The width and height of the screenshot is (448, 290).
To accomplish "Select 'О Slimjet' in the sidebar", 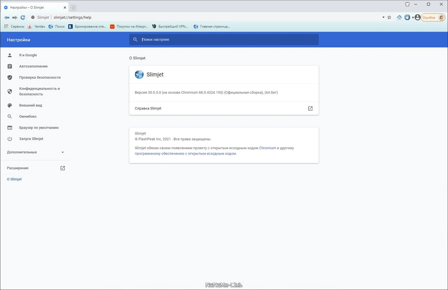I will click(x=14, y=179).
